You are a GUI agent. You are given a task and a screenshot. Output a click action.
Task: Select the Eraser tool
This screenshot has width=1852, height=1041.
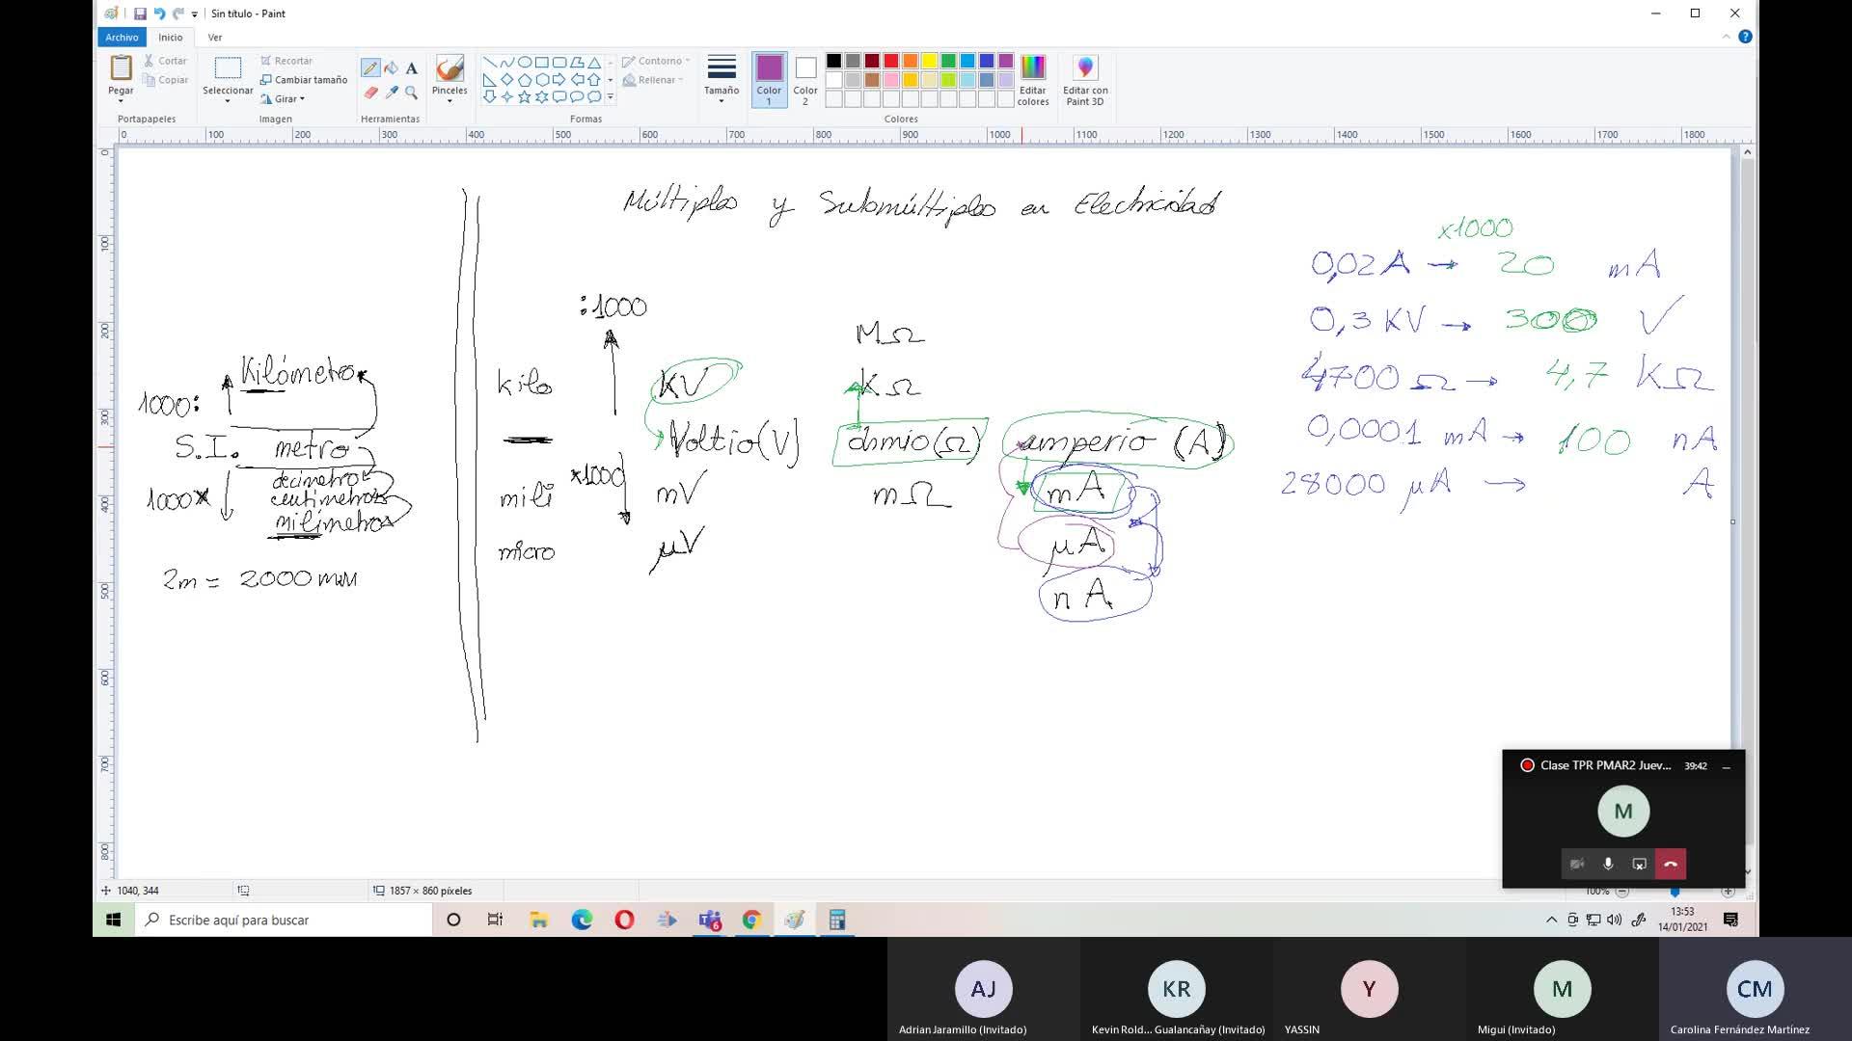tap(370, 93)
